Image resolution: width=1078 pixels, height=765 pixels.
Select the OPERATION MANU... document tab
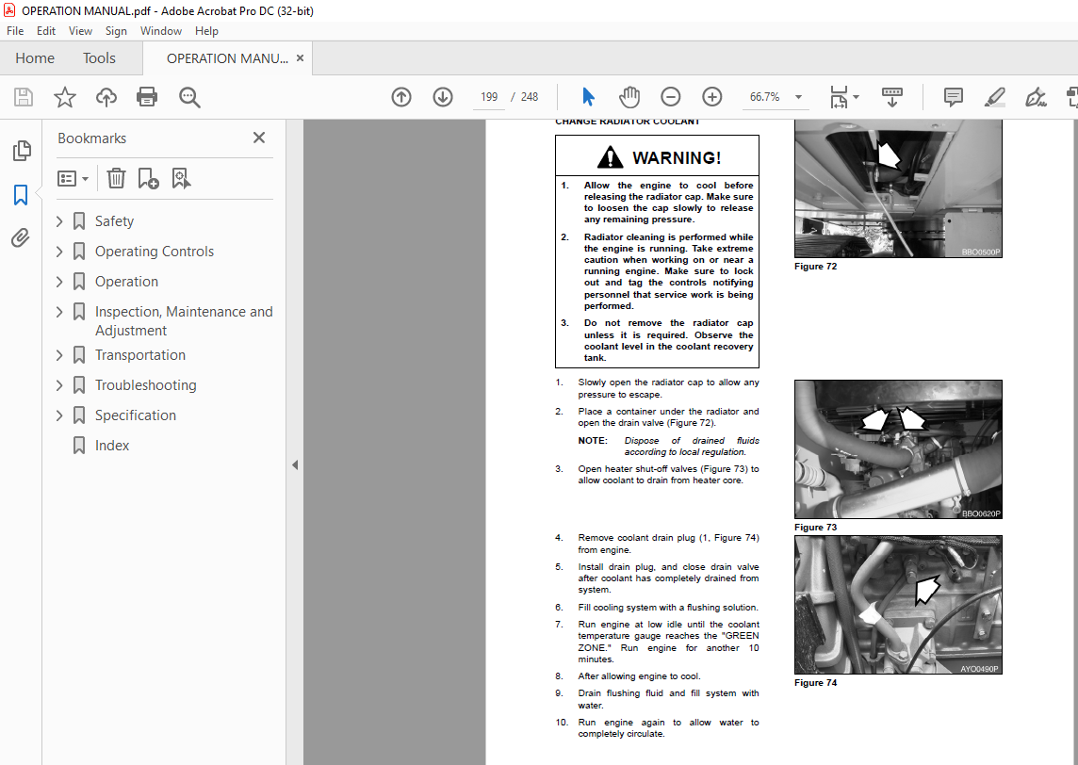point(227,58)
